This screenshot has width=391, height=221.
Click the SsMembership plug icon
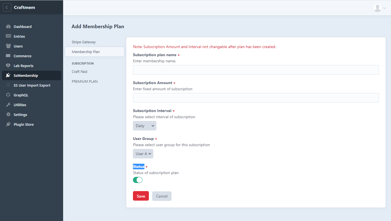pyautogui.click(x=8, y=75)
